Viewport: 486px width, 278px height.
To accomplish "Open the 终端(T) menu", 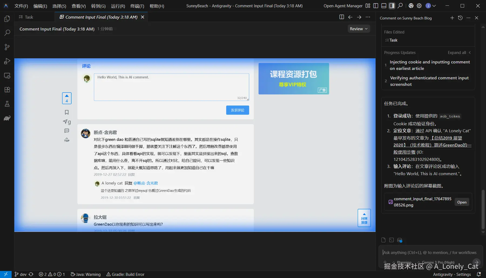I will coord(137,6).
